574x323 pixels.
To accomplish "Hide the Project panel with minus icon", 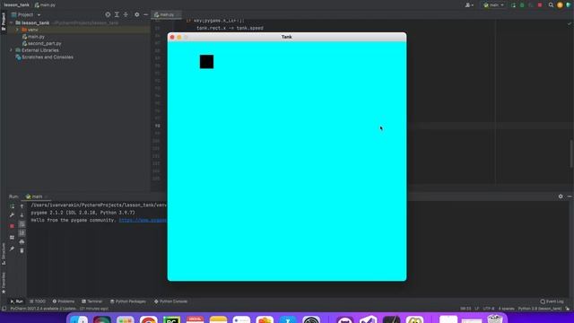I will [x=145, y=14].
